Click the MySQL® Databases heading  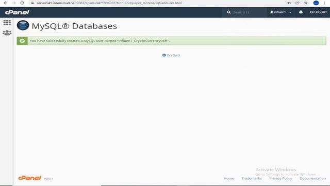(x=74, y=26)
